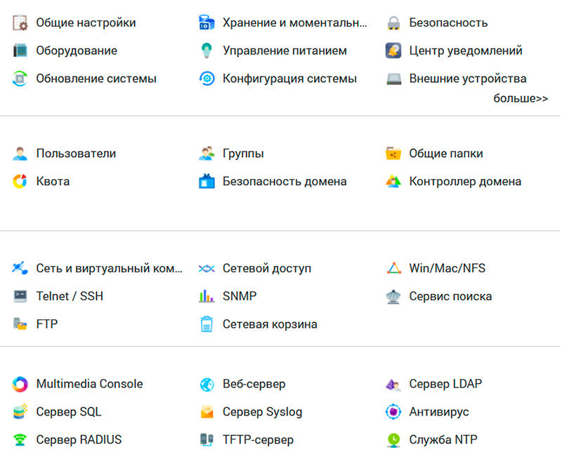
Task: Open the Управление питанием bulb icon
Action: (x=207, y=51)
